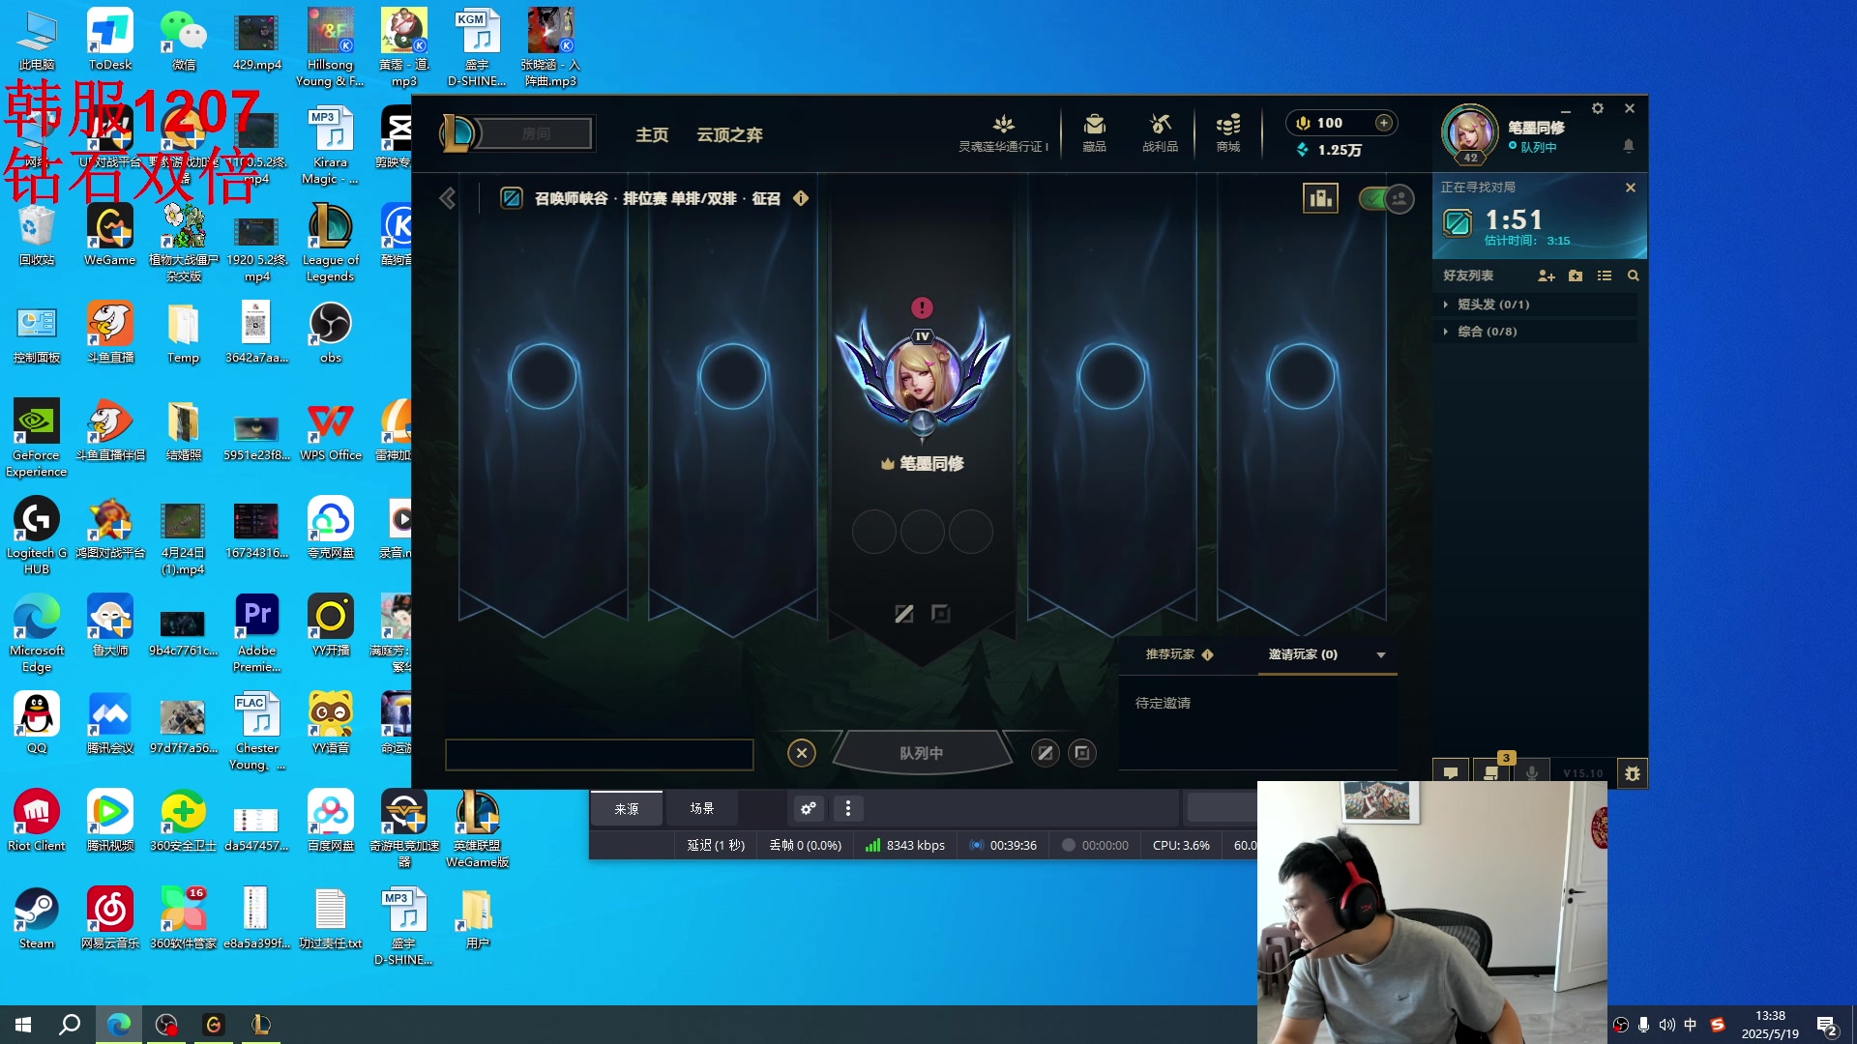Open the taskbar volume control

click(1666, 1025)
